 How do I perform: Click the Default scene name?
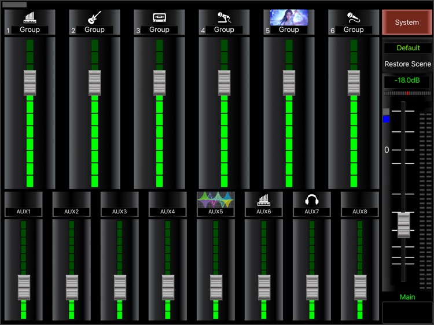click(x=408, y=48)
